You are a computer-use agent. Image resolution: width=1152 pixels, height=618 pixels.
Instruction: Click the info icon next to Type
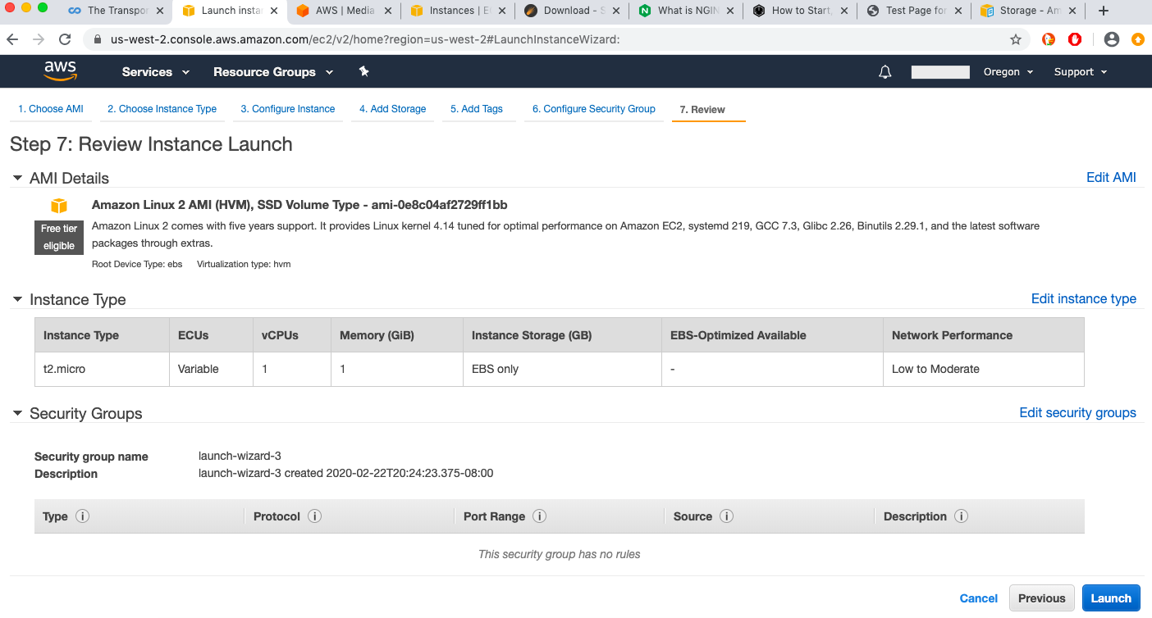click(x=82, y=516)
